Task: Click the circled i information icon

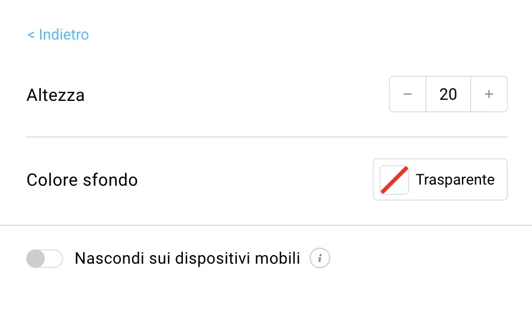Action: pos(320,259)
